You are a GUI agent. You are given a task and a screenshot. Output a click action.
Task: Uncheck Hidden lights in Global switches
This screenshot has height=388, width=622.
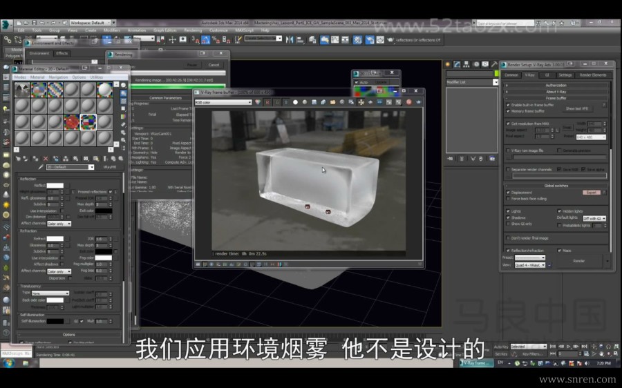tap(559, 211)
